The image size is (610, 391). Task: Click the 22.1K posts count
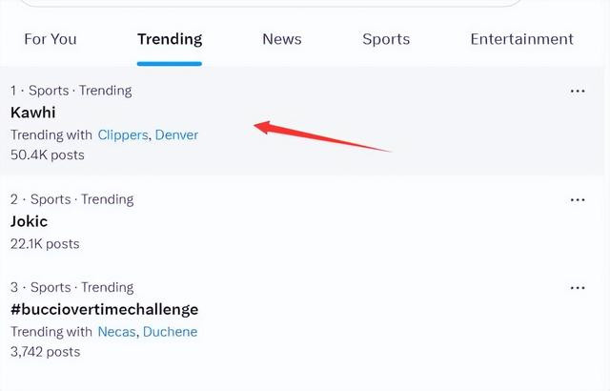tap(45, 244)
